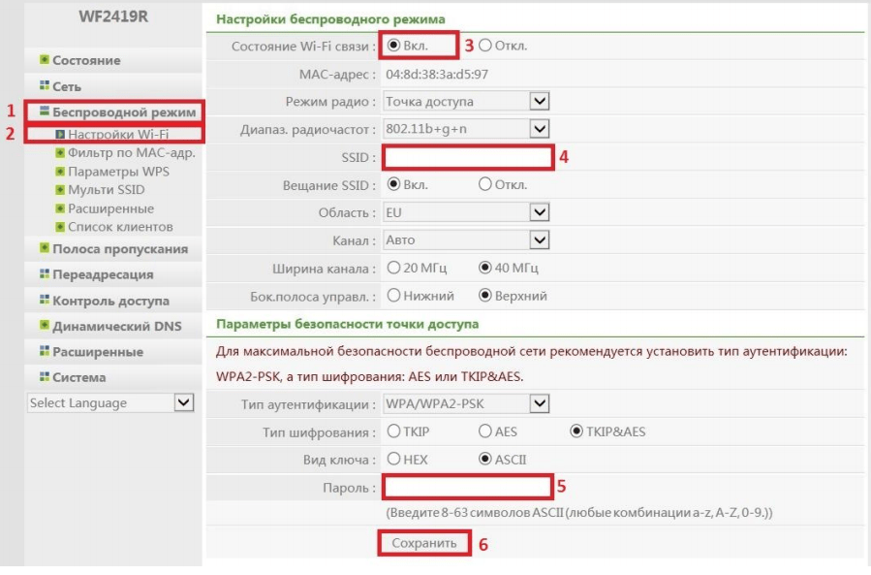Click the Контроль доступа menu icon
The height and width of the screenshot is (575, 871).
tap(45, 301)
